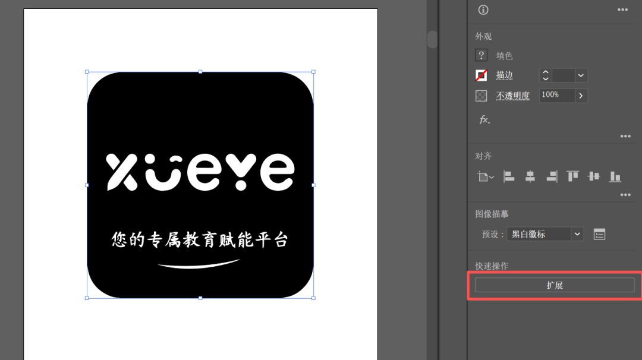This screenshot has height=360, width=642.
Task: Open the 'Align to' artboard dropdown
Action: [x=486, y=176]
